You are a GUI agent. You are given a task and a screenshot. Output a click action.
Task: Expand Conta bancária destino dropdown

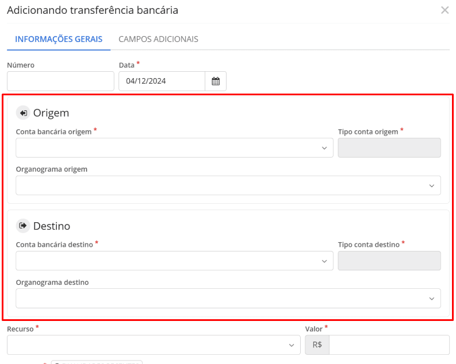click(x=174, y=261)
